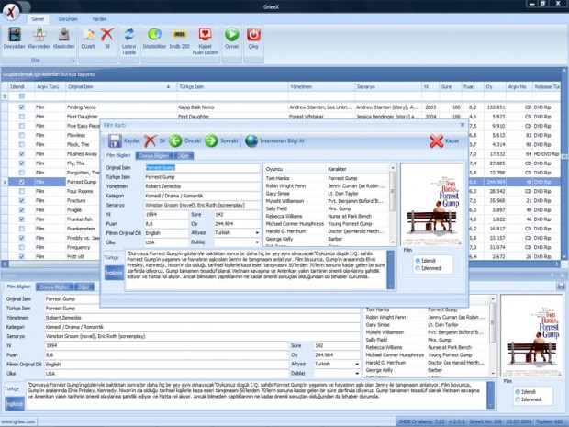Image resolution: width=569 pixels, height=427 pixels.
Task: Select Tom Hanks in Film Kartı cast list
Action: 277,178
